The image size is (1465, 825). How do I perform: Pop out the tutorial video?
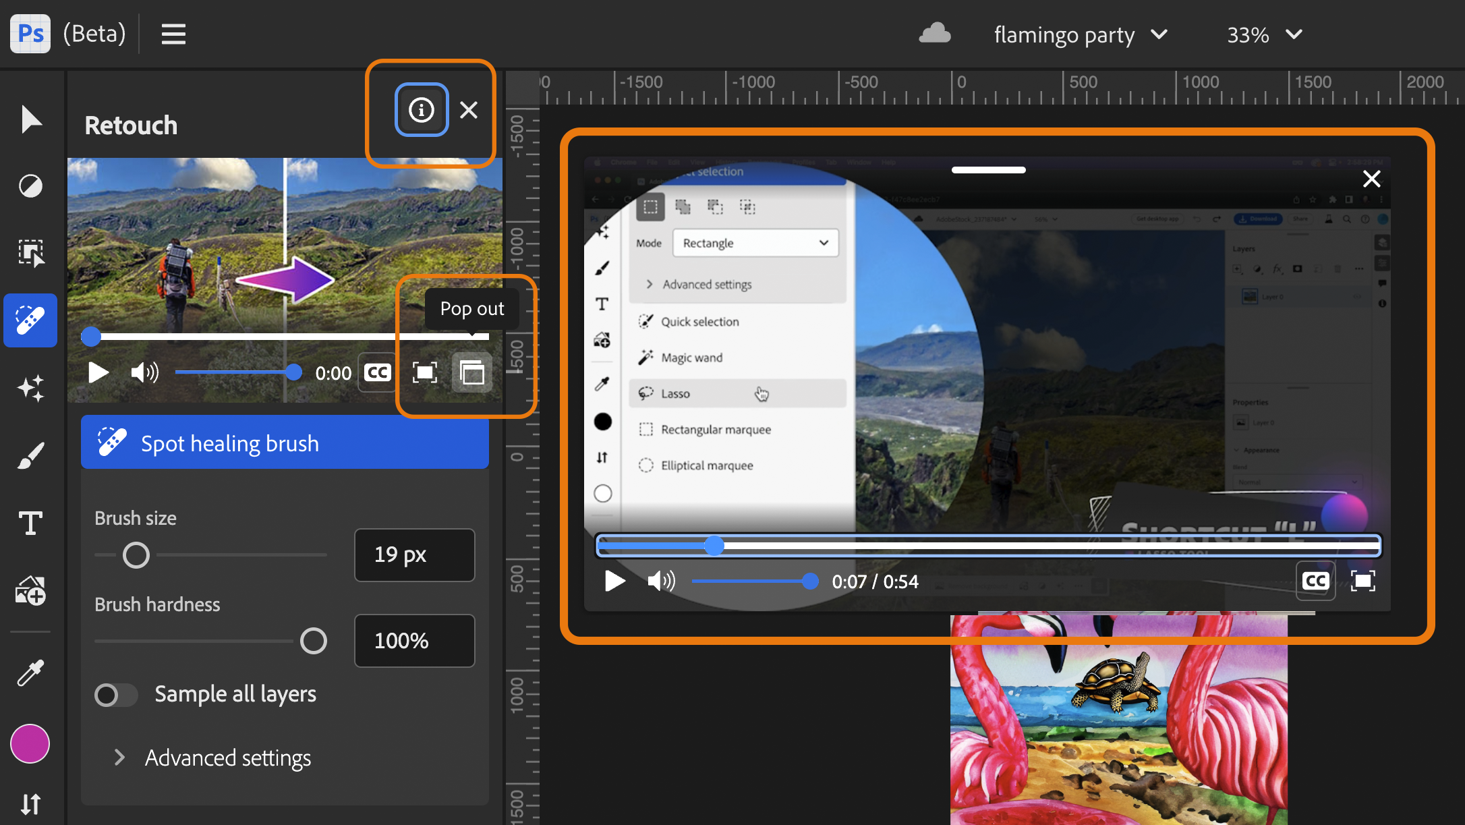point(471,372)
